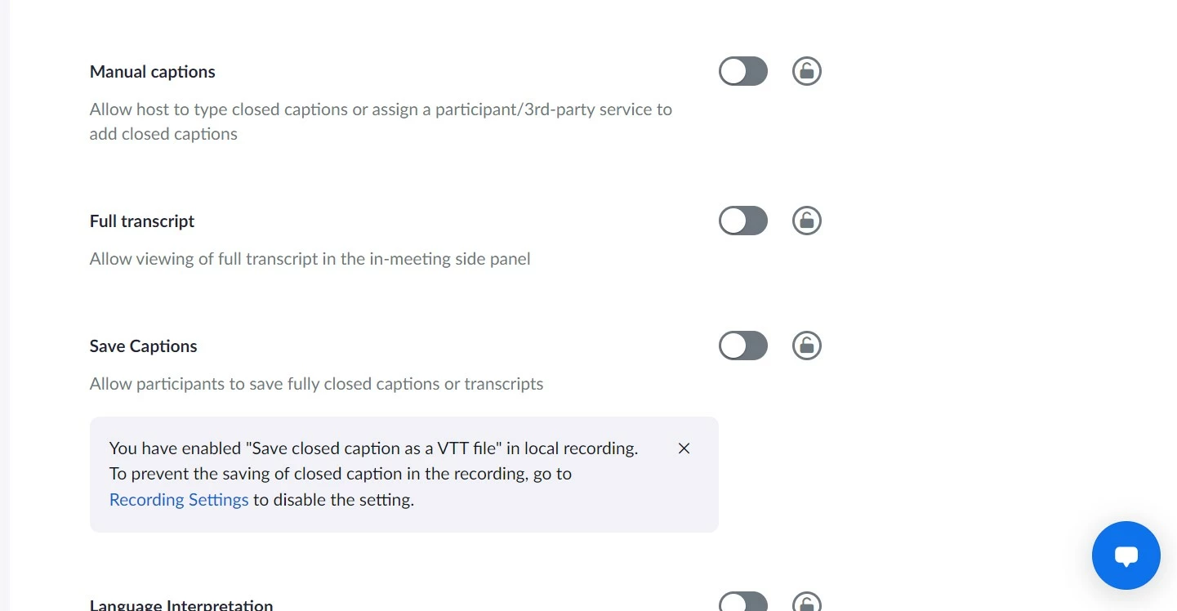Lock the Full transcript setting
1177x611 pixels.
point(807,221)
